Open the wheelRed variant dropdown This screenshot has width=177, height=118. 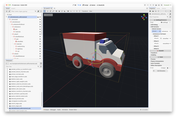tap(167, 39)
